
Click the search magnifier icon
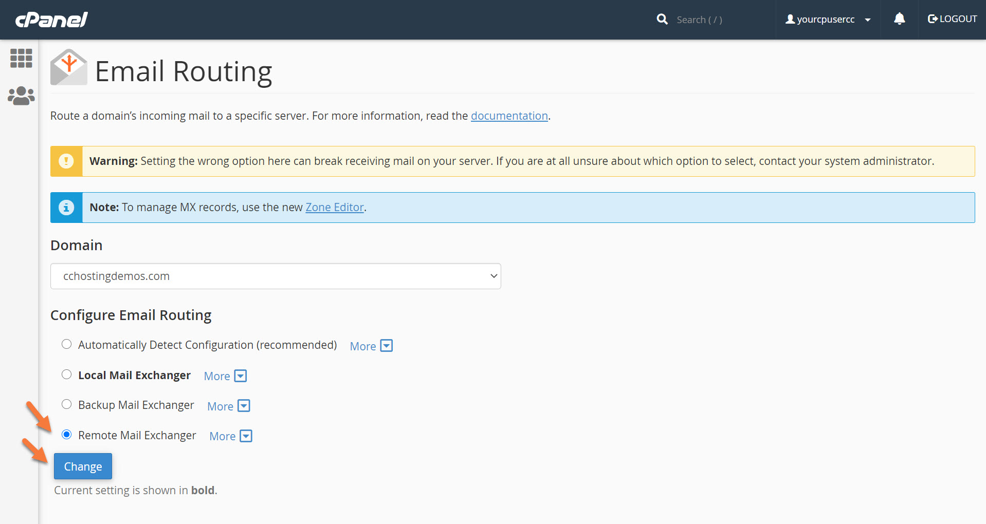[662, 20]
